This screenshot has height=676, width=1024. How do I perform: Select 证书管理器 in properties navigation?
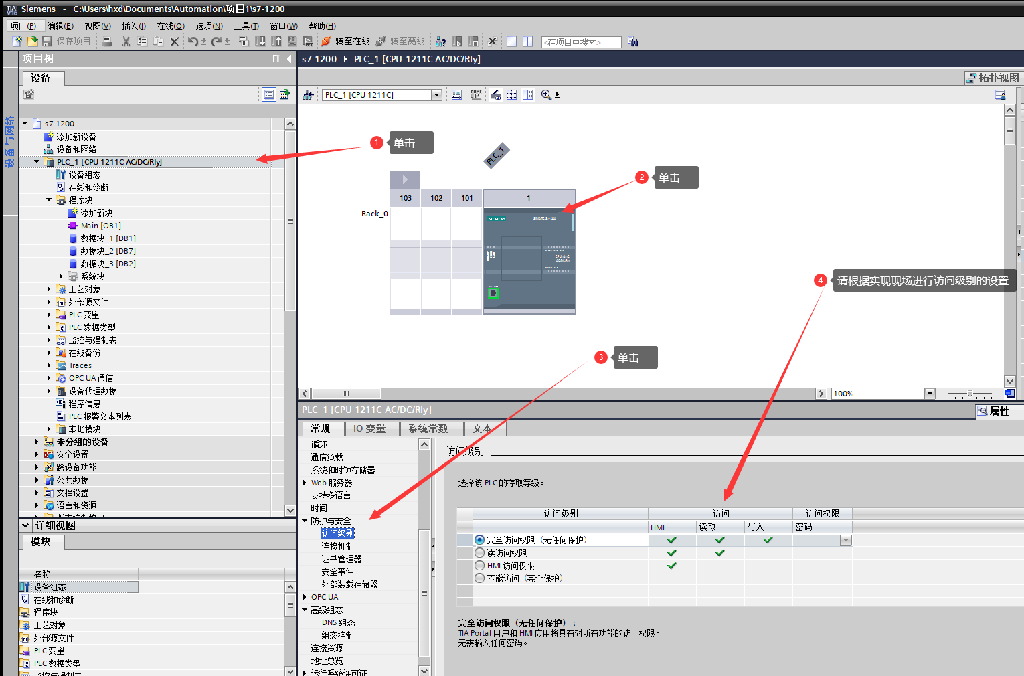[341, 559]
